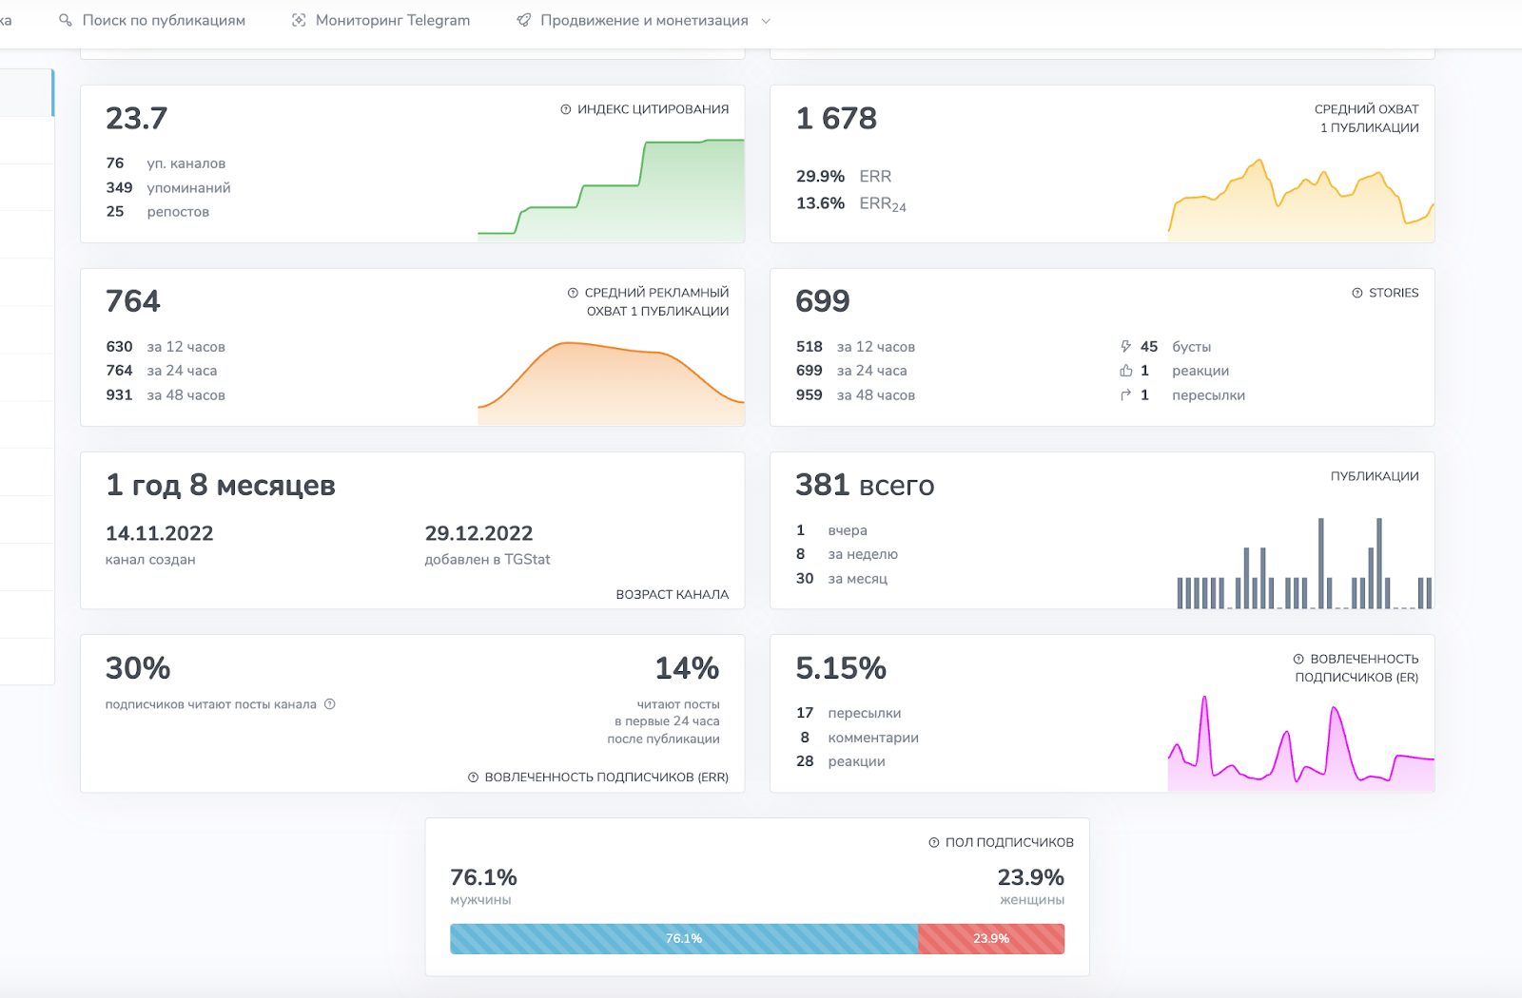Click the search magnifier icon in the navigation bar
Image resolution: width=1522 pixels, height=998 pixels.
[x=66, y=20]
